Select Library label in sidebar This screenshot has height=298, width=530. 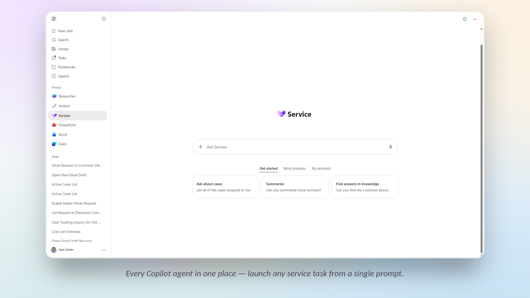(x=64, y=49)
